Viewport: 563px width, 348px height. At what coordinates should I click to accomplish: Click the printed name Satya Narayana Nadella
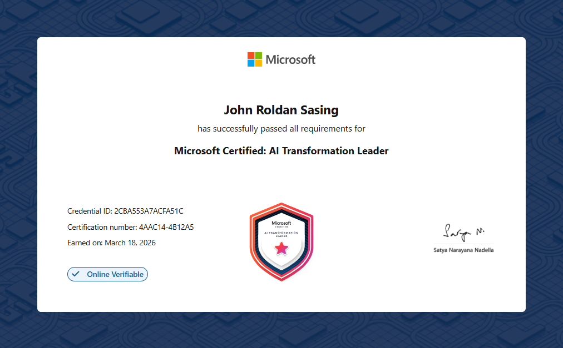pyautogui.click(x=463, y=250)
